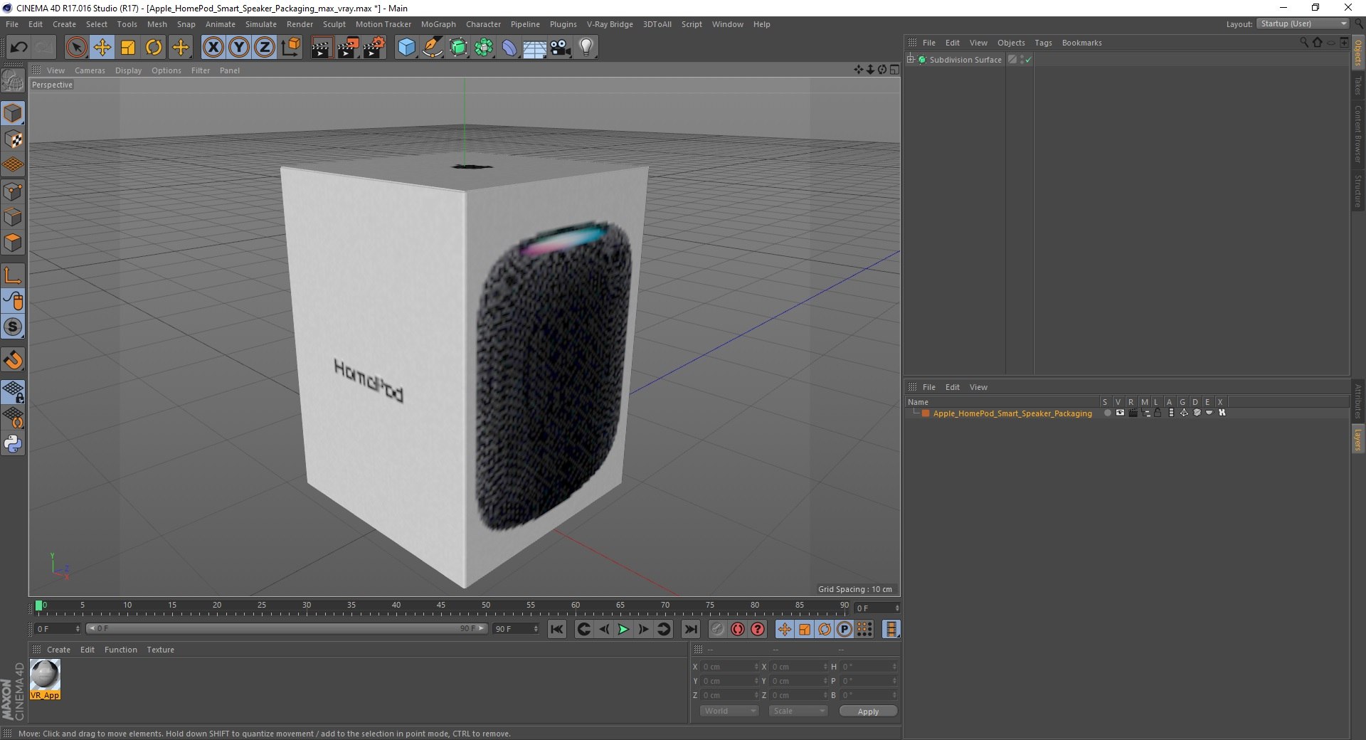Open Layout Startup dropdown
Image resolution: width=1366 pixels, height=740 pixels.
click(1303, 23)
